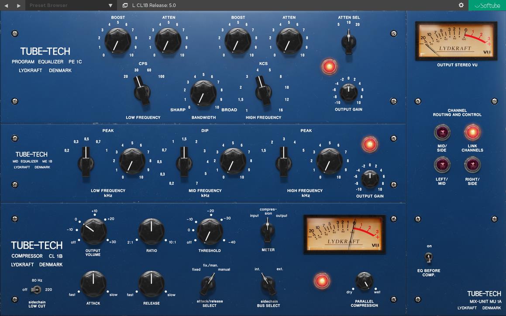Click the ME 1B DIP gain knob

tap(233, 161)
